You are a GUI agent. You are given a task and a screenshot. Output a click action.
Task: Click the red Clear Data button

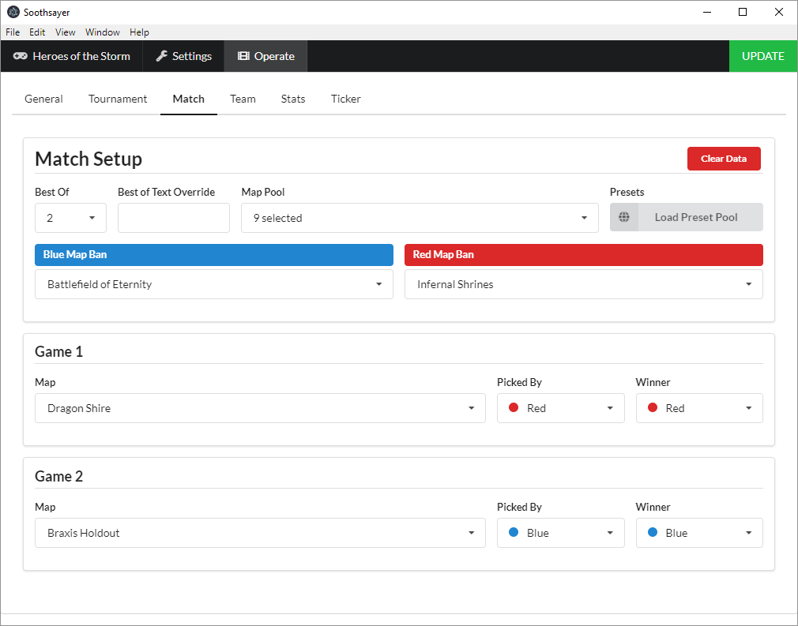[724, 159]
